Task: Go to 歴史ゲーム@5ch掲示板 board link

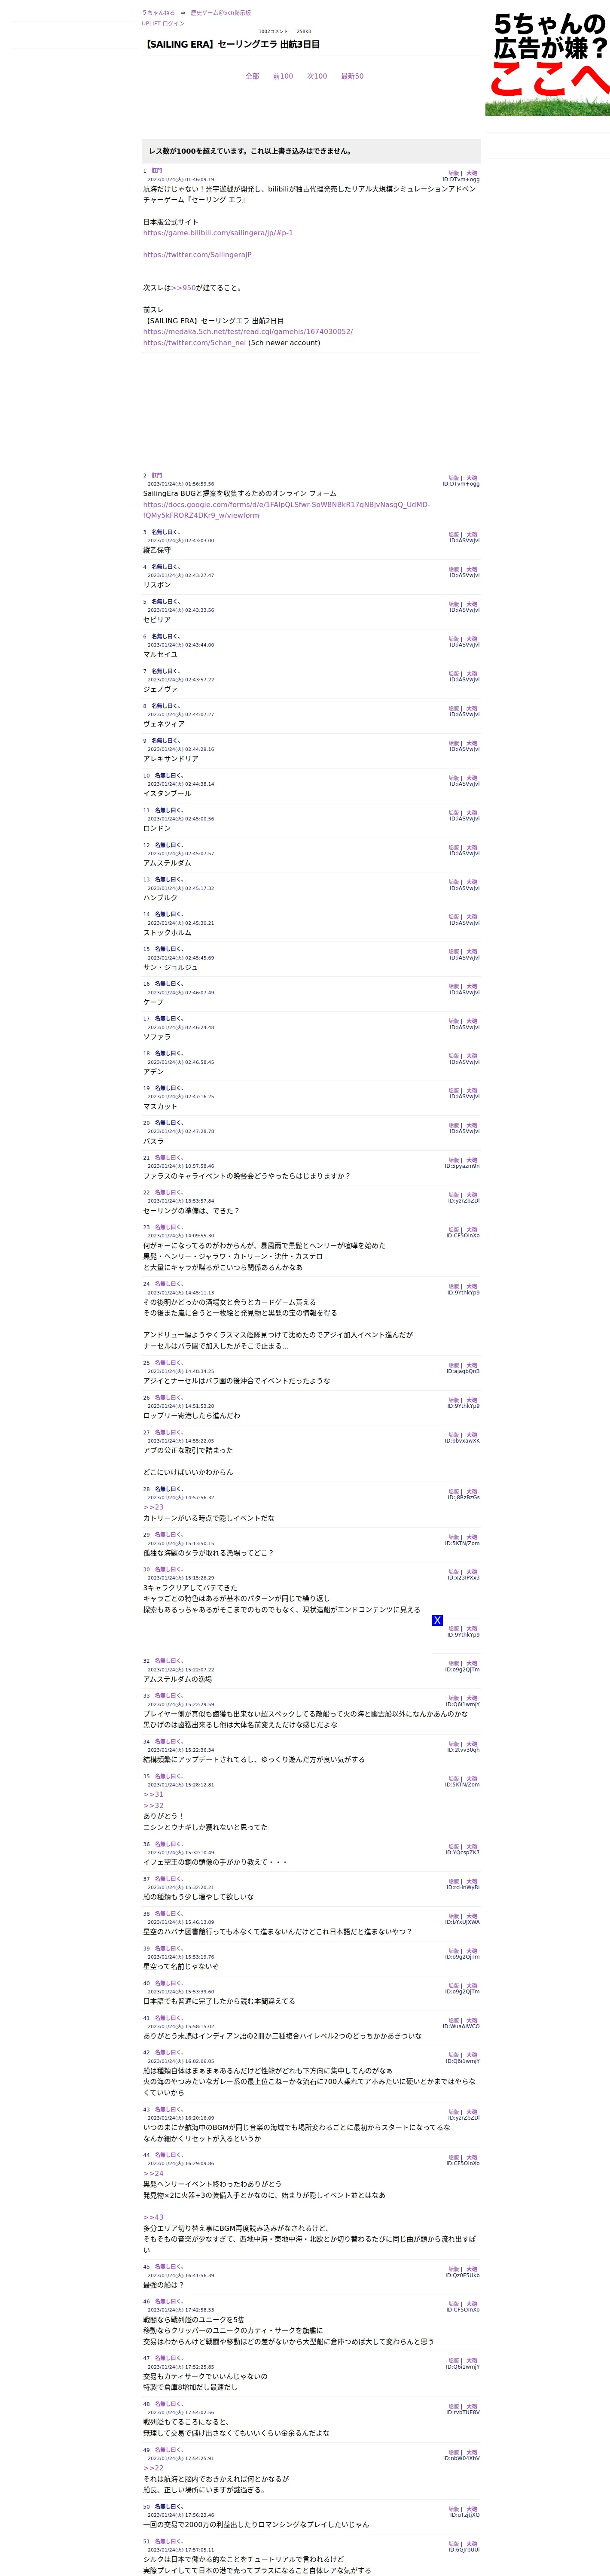Action: [221, 13]
